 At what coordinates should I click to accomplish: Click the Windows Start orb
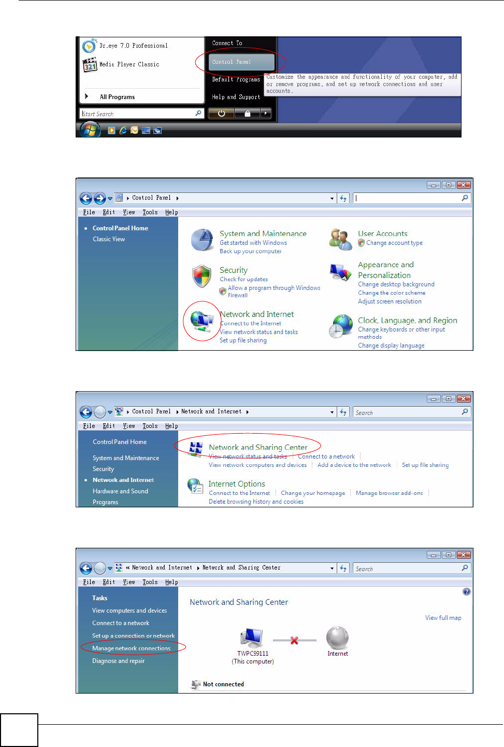[x=90, y=130]
